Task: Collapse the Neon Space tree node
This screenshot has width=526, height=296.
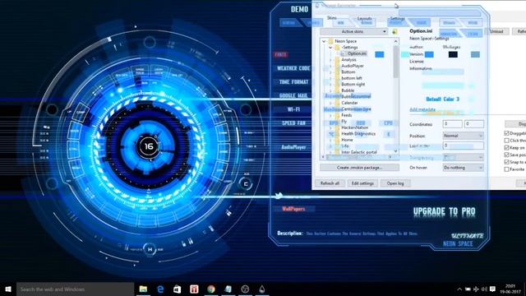Action: tap(324, 41)
